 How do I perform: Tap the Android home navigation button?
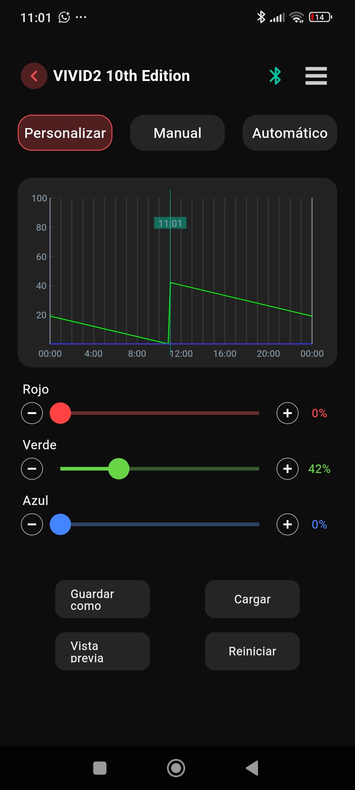pos(176,768)
